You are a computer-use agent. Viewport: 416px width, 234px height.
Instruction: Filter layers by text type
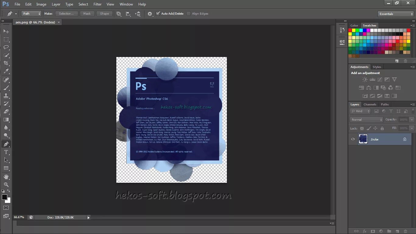pyautogui.click(x=391, y=111)
